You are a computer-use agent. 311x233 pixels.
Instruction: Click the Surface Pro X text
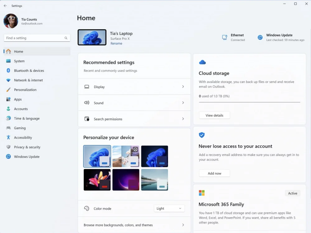coord(120,39)
